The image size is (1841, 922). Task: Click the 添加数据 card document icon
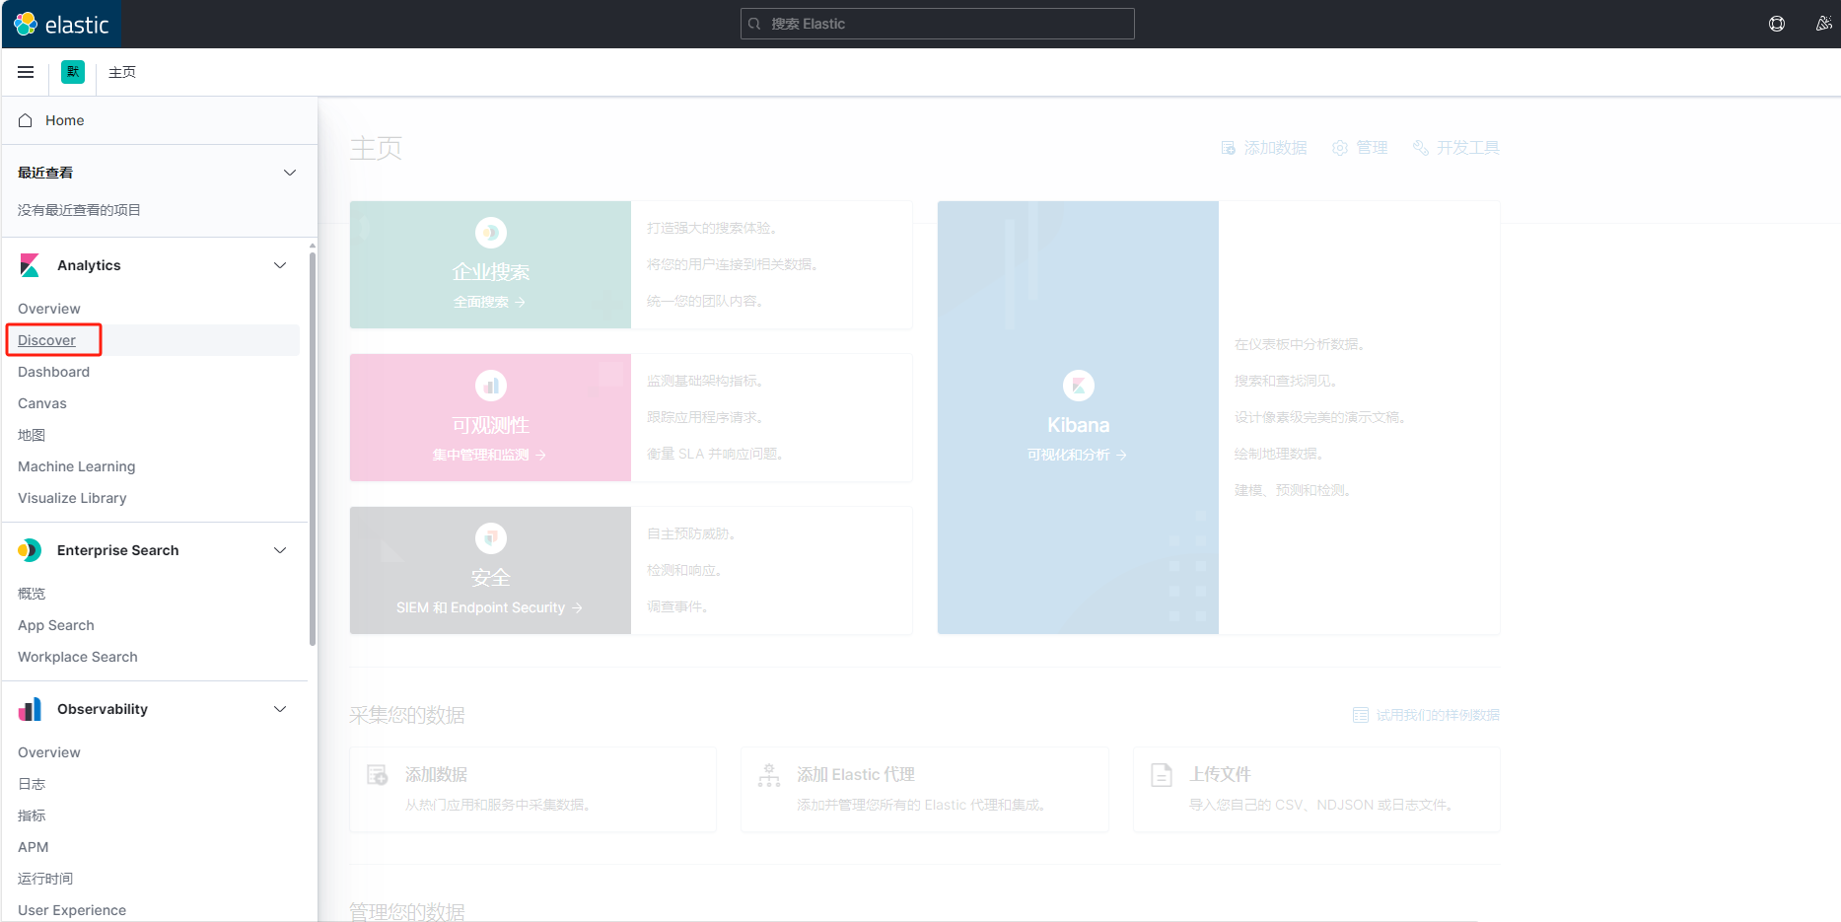[x=378, y=775]
